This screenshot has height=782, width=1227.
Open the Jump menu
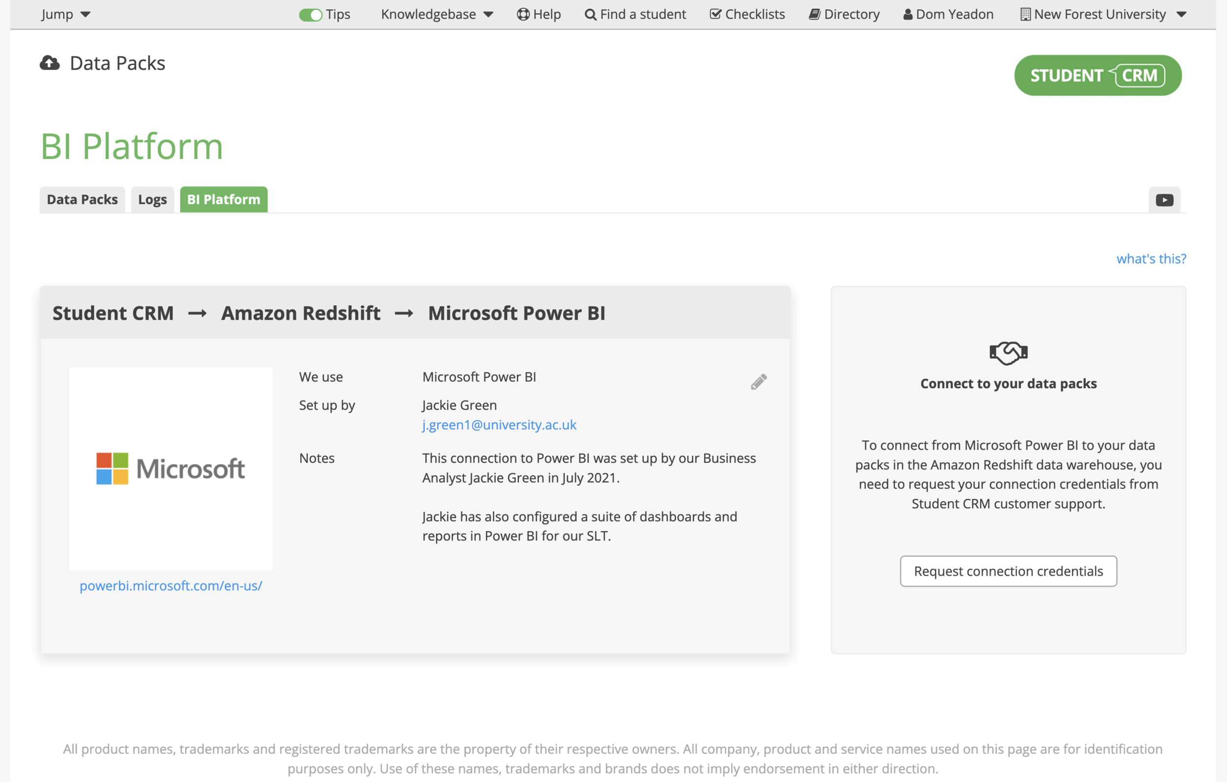click(x=65, y=14)
